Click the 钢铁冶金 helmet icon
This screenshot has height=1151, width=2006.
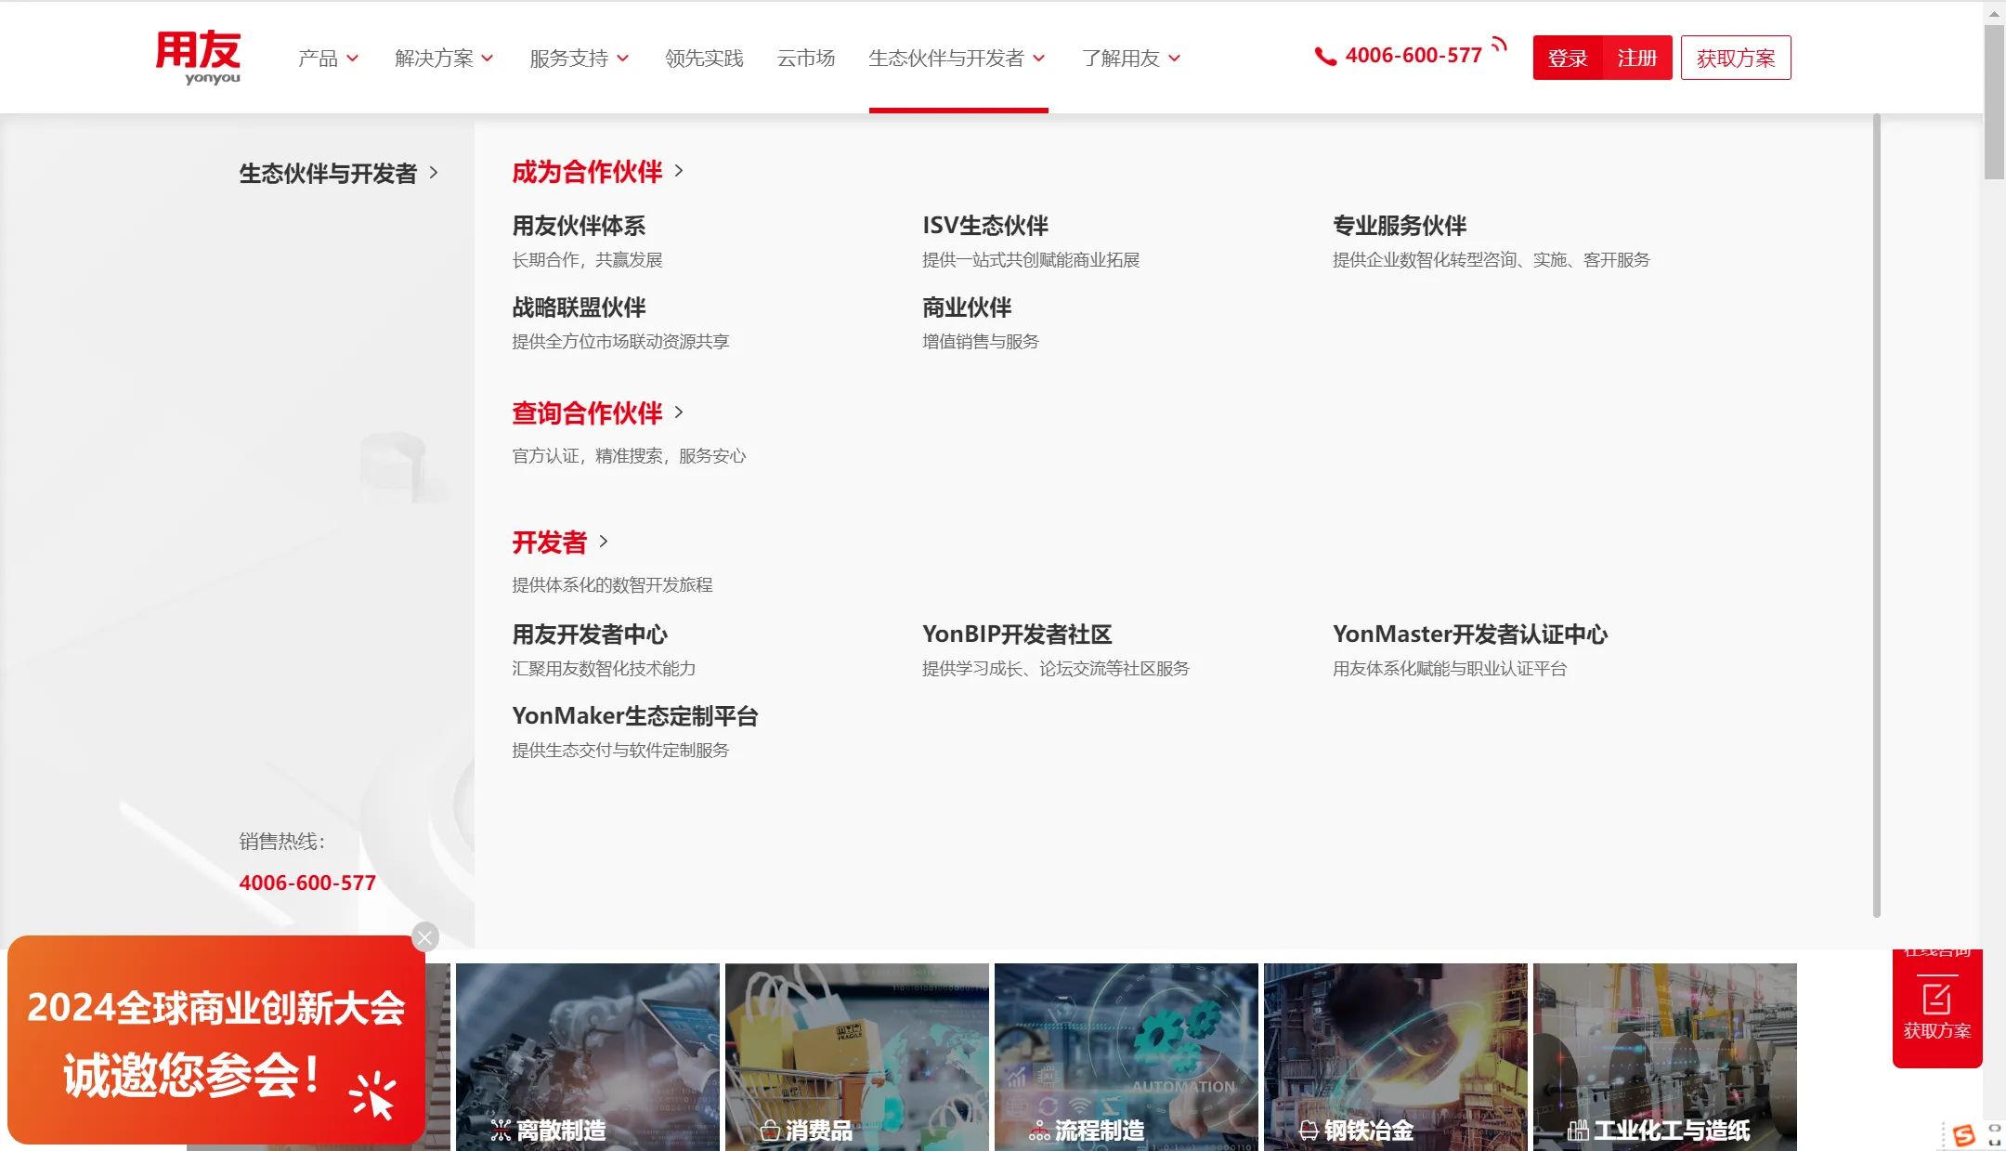coord(1309,1131)
